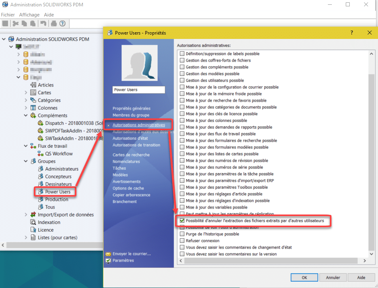Screen dimensions: 378x288
Task: Select Articles node icon in tree
Action: pyautogui.click(x=33, y=85)
